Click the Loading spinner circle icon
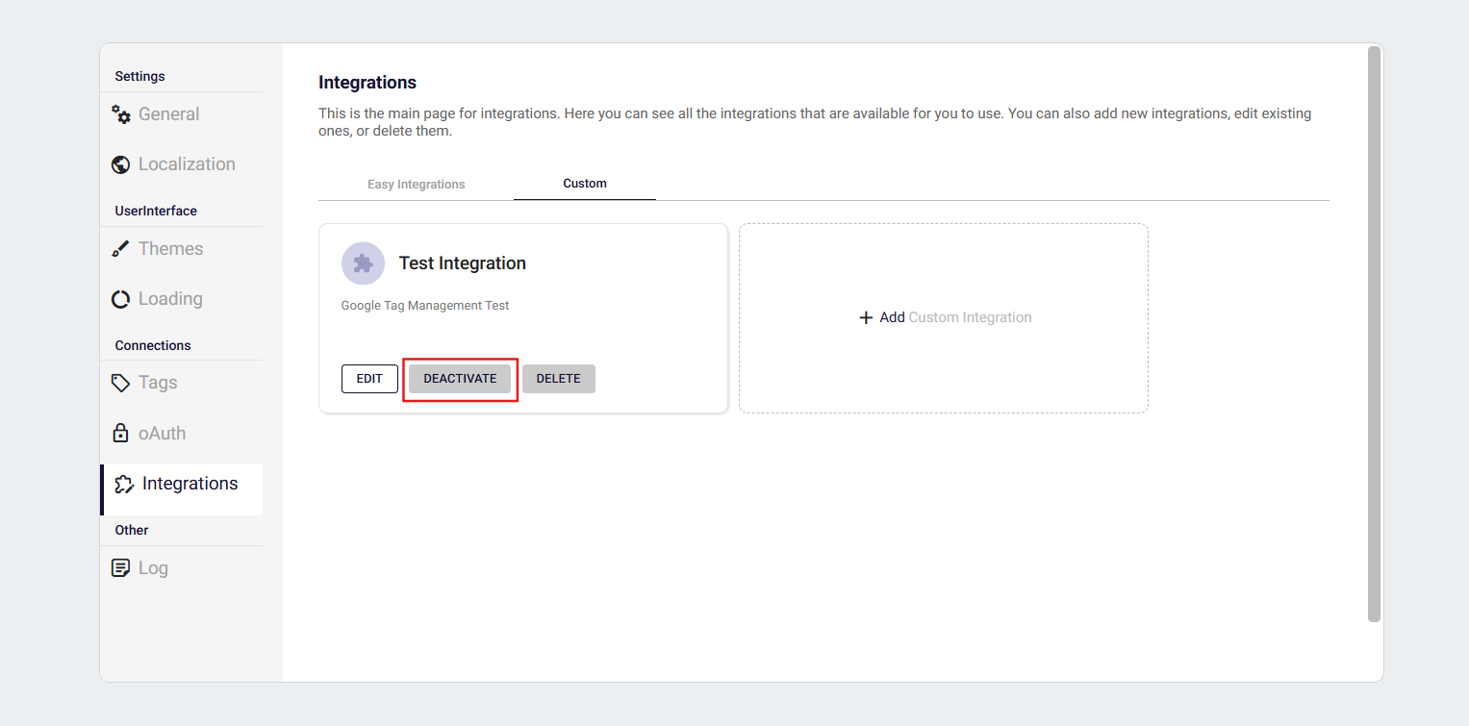Screen dimensions: 1469x726 (x=121, y=299)
